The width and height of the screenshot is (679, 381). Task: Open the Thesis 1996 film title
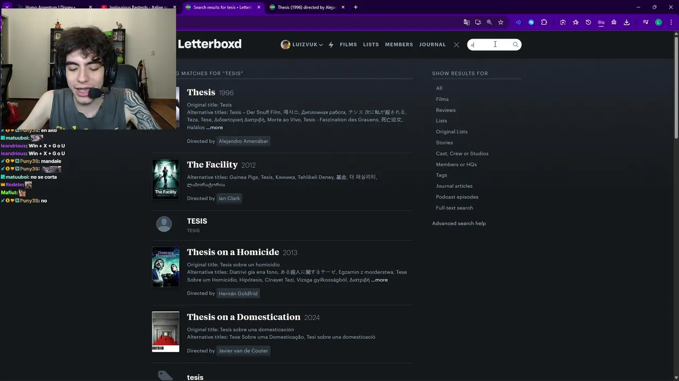coord(201,92)
